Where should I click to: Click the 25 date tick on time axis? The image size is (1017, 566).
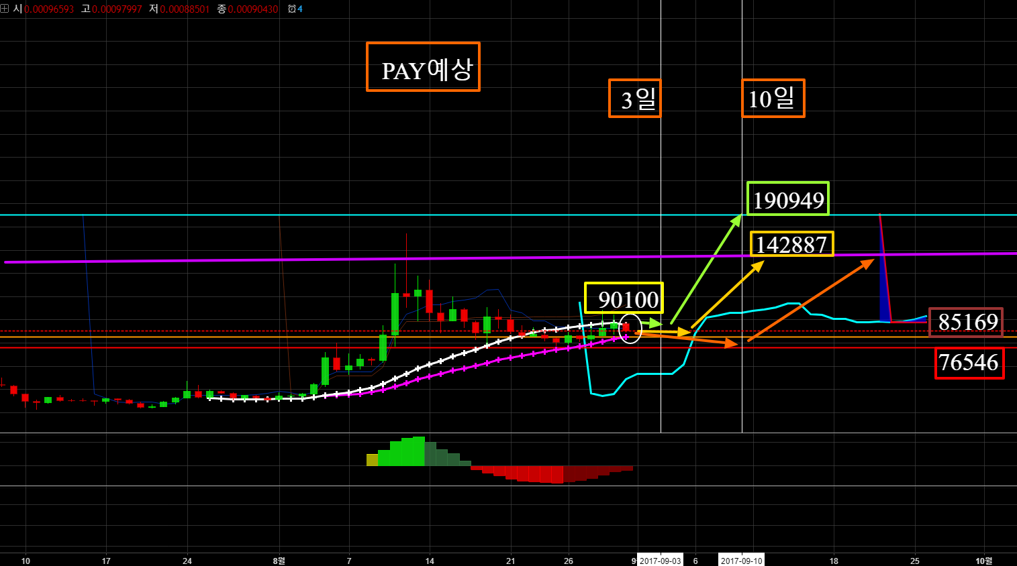915,561
